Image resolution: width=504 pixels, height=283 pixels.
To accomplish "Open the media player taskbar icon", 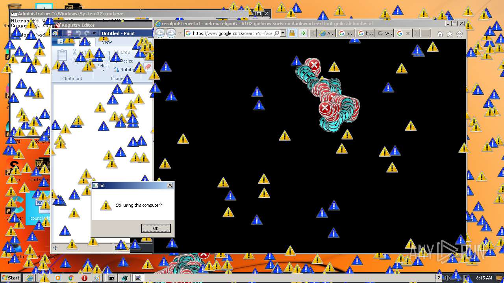I will 58,278.
